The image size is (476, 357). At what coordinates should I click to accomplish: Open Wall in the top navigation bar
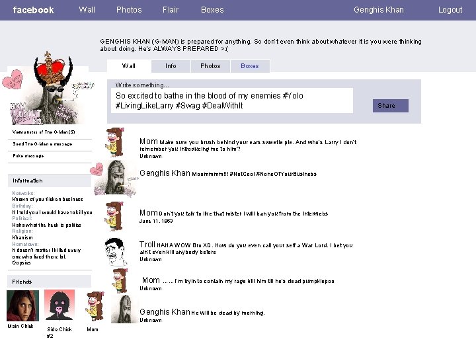point(87,10)
